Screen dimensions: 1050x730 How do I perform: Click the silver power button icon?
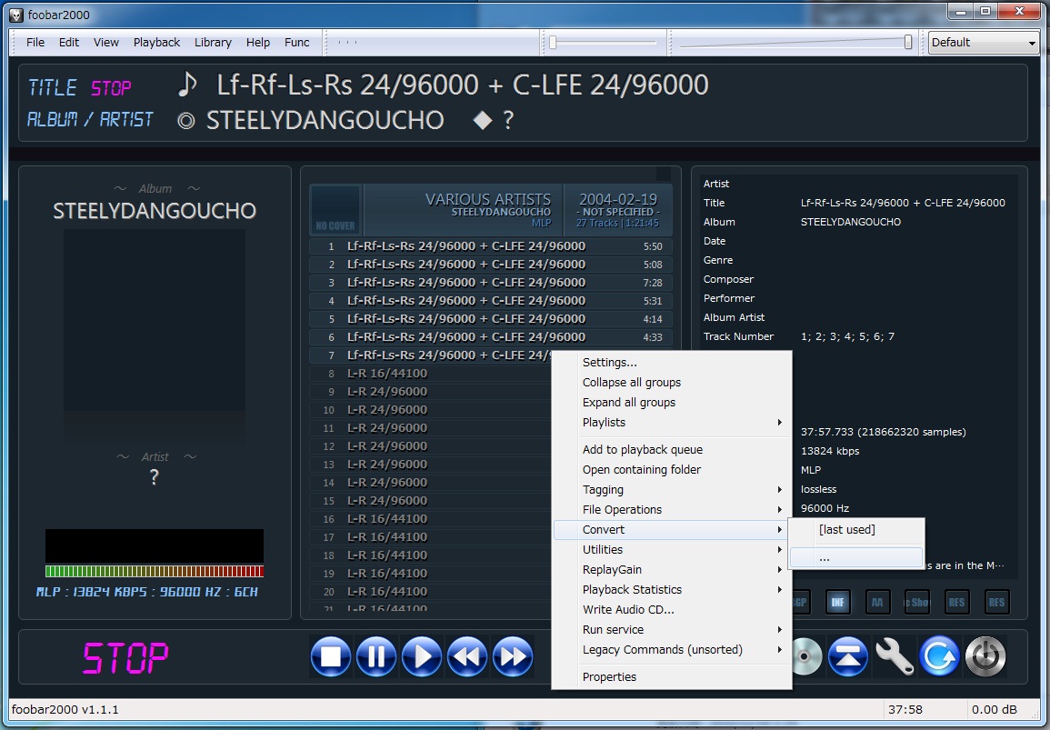click(985, 656)
